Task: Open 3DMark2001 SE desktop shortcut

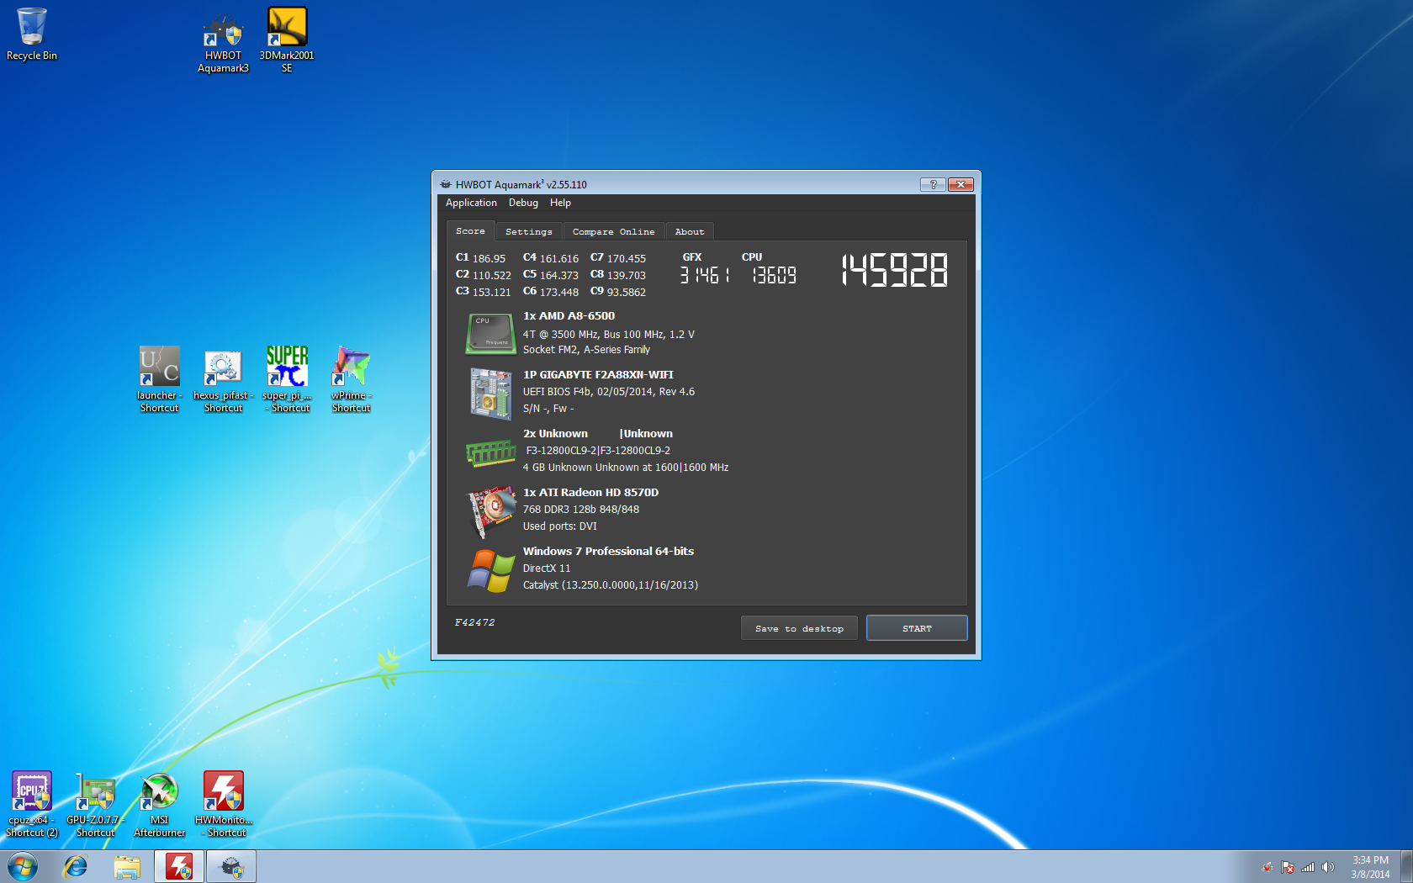Action: pos(287,41)
